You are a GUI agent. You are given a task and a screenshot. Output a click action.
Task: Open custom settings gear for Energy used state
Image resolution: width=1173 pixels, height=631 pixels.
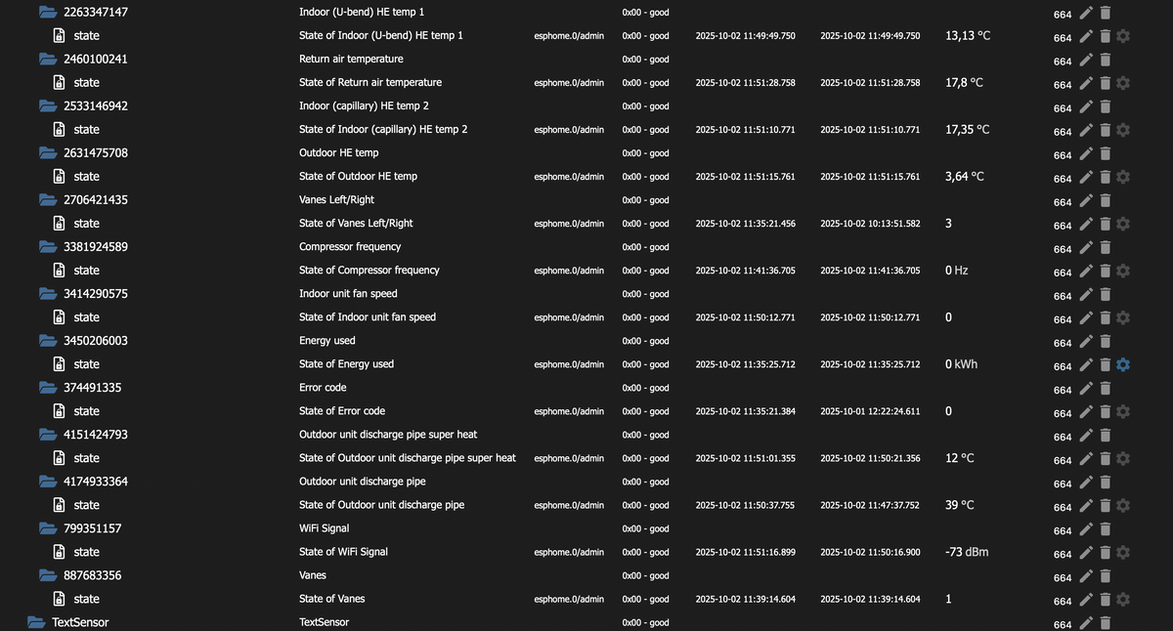[1122, 364]
